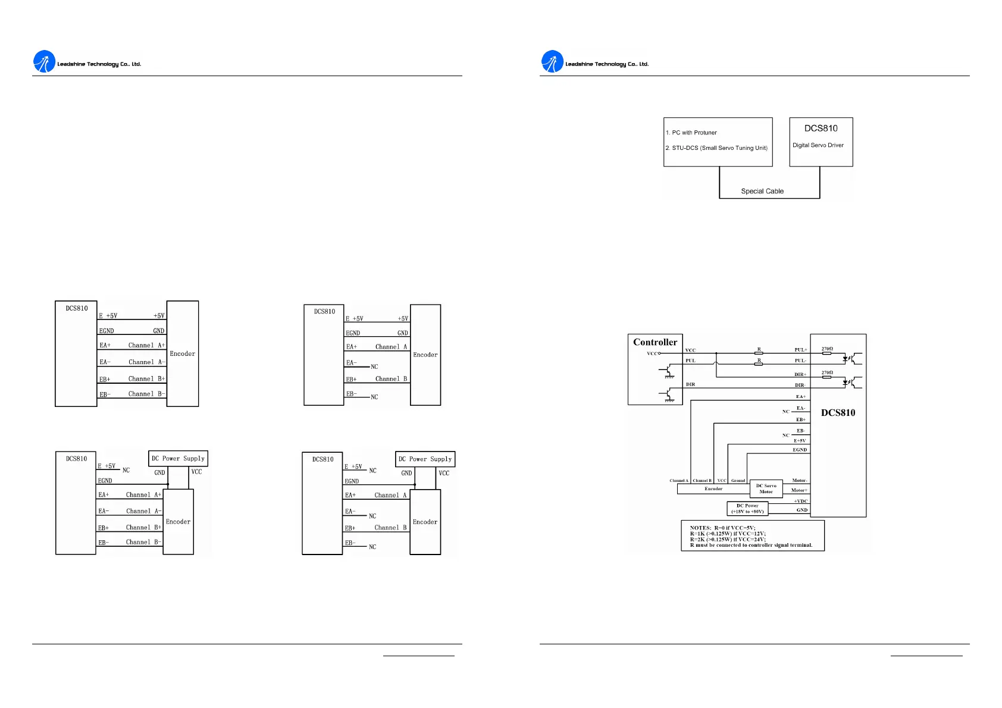1002x708 pixels.
Task: Click the 'Special Cable' label
Action: [x=762, y=192]
